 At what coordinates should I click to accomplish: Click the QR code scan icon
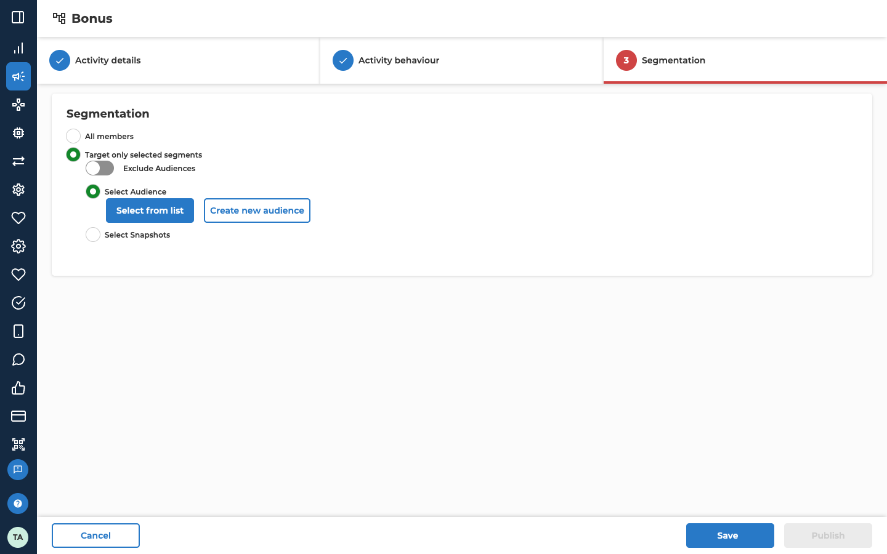tap(18, 444)
